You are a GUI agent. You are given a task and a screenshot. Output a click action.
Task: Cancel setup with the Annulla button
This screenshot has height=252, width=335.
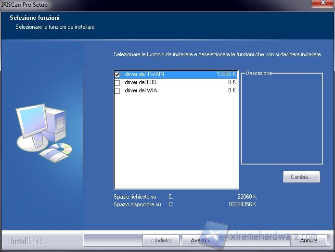(x=309, y=240)
